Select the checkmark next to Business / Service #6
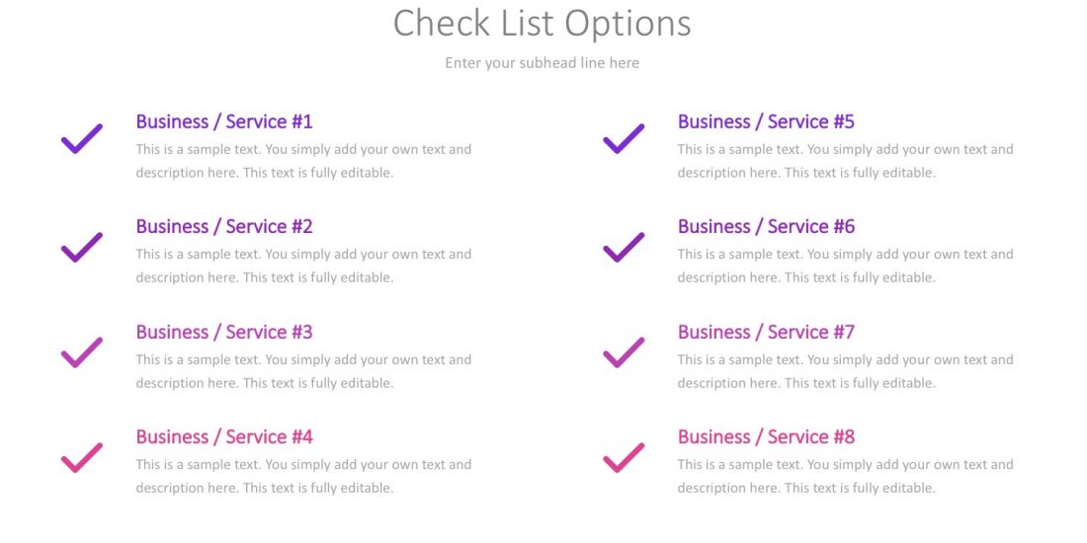Viewport: 1087px width, 543px height. [624, 247]
